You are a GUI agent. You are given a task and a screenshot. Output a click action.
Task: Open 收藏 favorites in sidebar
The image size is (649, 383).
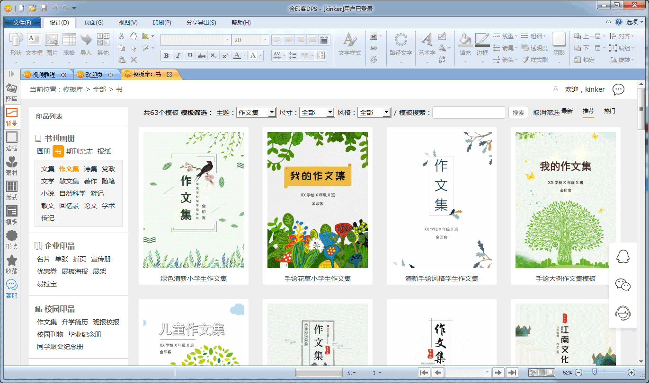[12, 265]
